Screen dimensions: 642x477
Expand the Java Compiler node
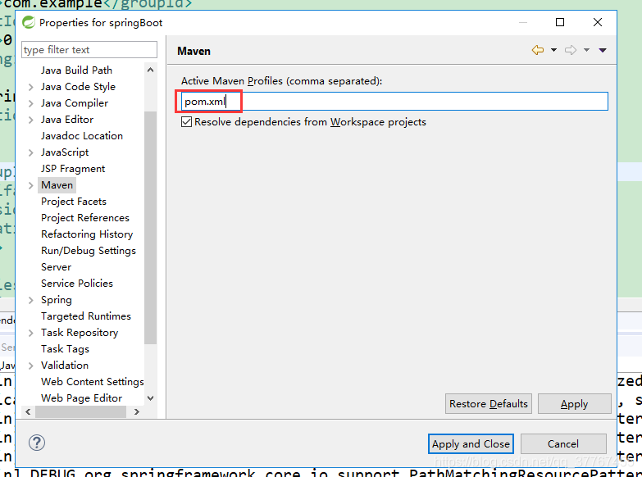click(x=30, y=103)
